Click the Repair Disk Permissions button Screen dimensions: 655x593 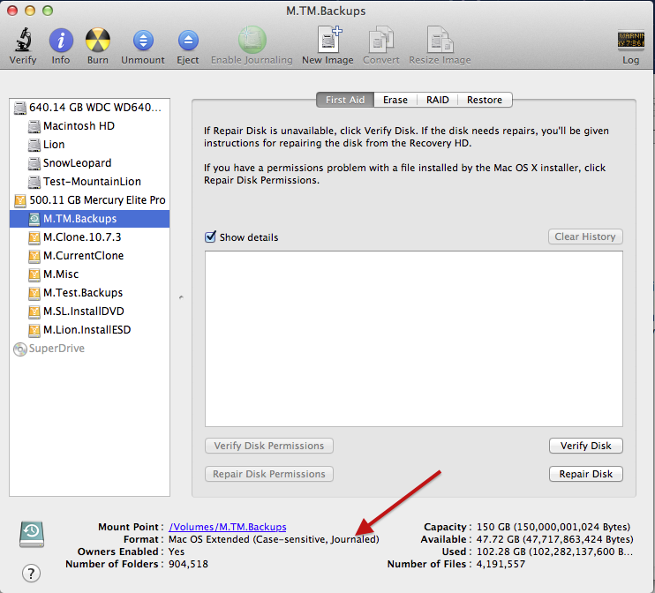point(269,474)
